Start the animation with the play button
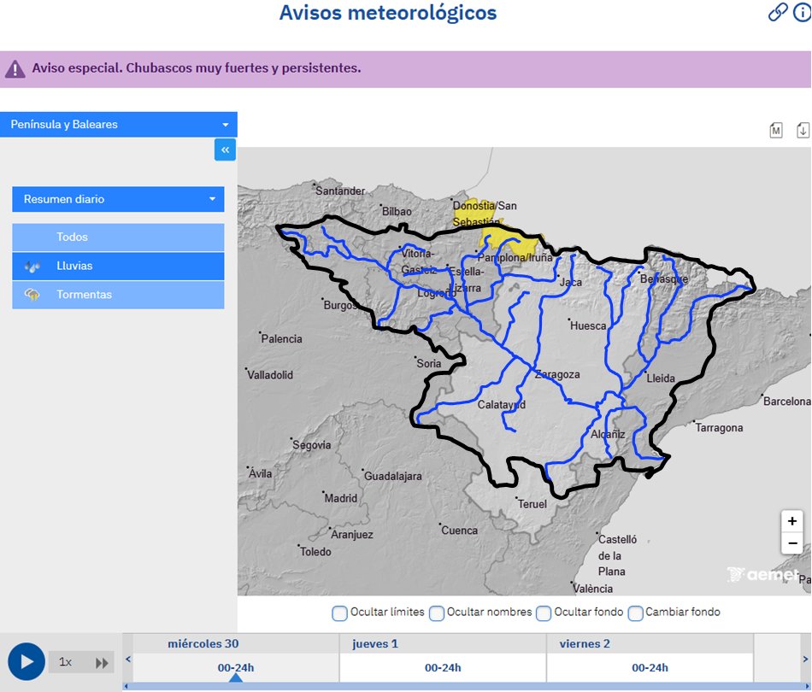Viewport: 812px width, 692px height. click(x=26, y=661)
